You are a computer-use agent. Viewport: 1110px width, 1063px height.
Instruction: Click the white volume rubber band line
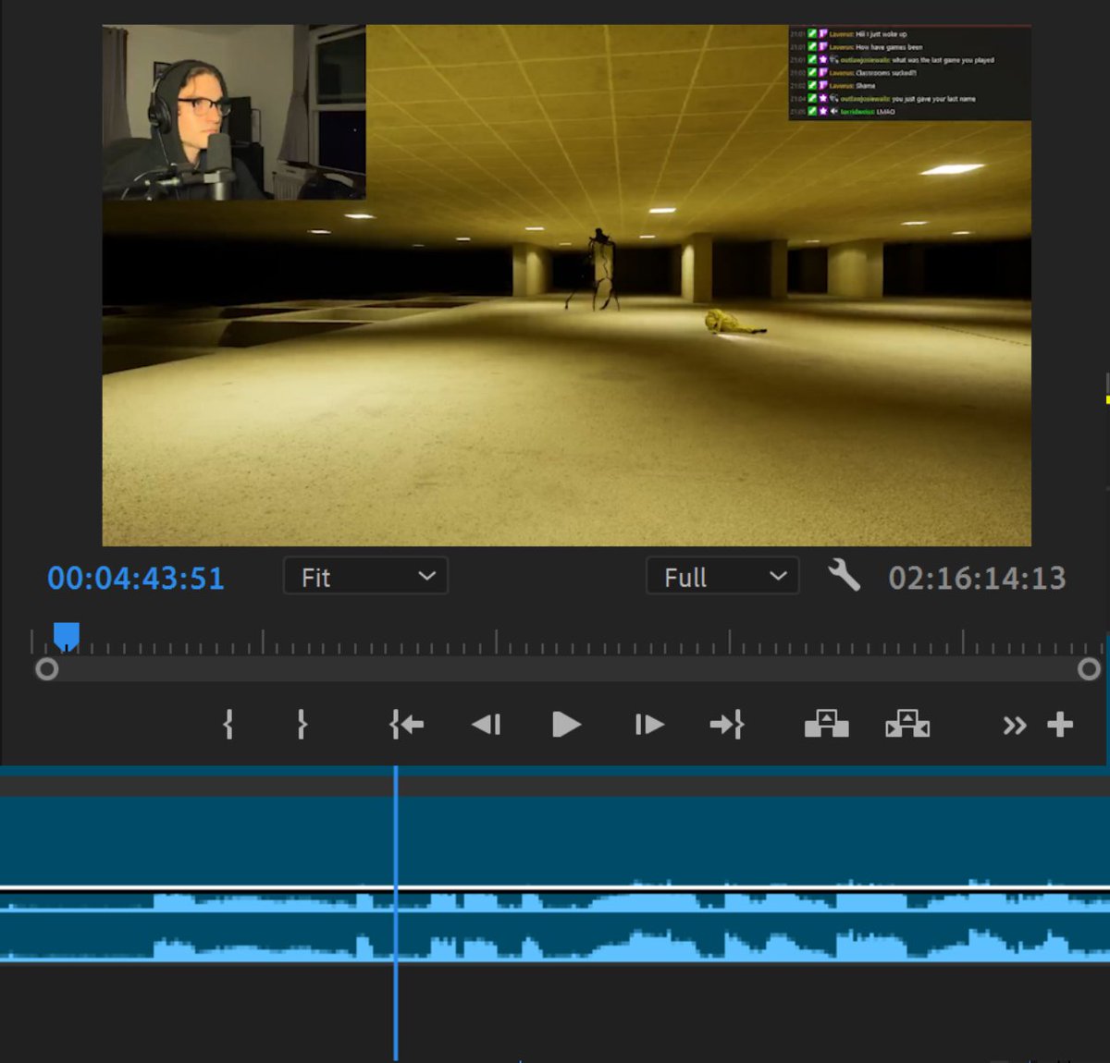[x=555, y=888]
